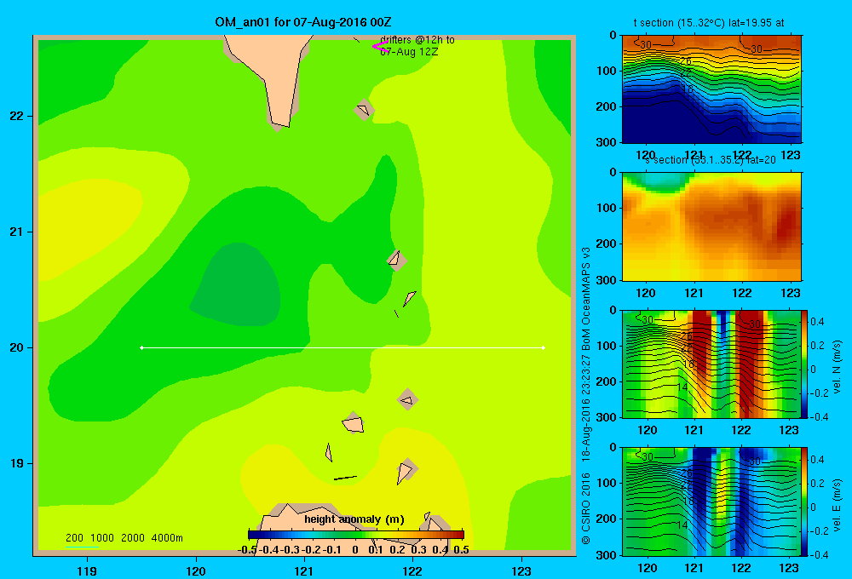Click depth label 100 on salinity section
This screenshot has width=852, height=579.
(x=607, y=208)
